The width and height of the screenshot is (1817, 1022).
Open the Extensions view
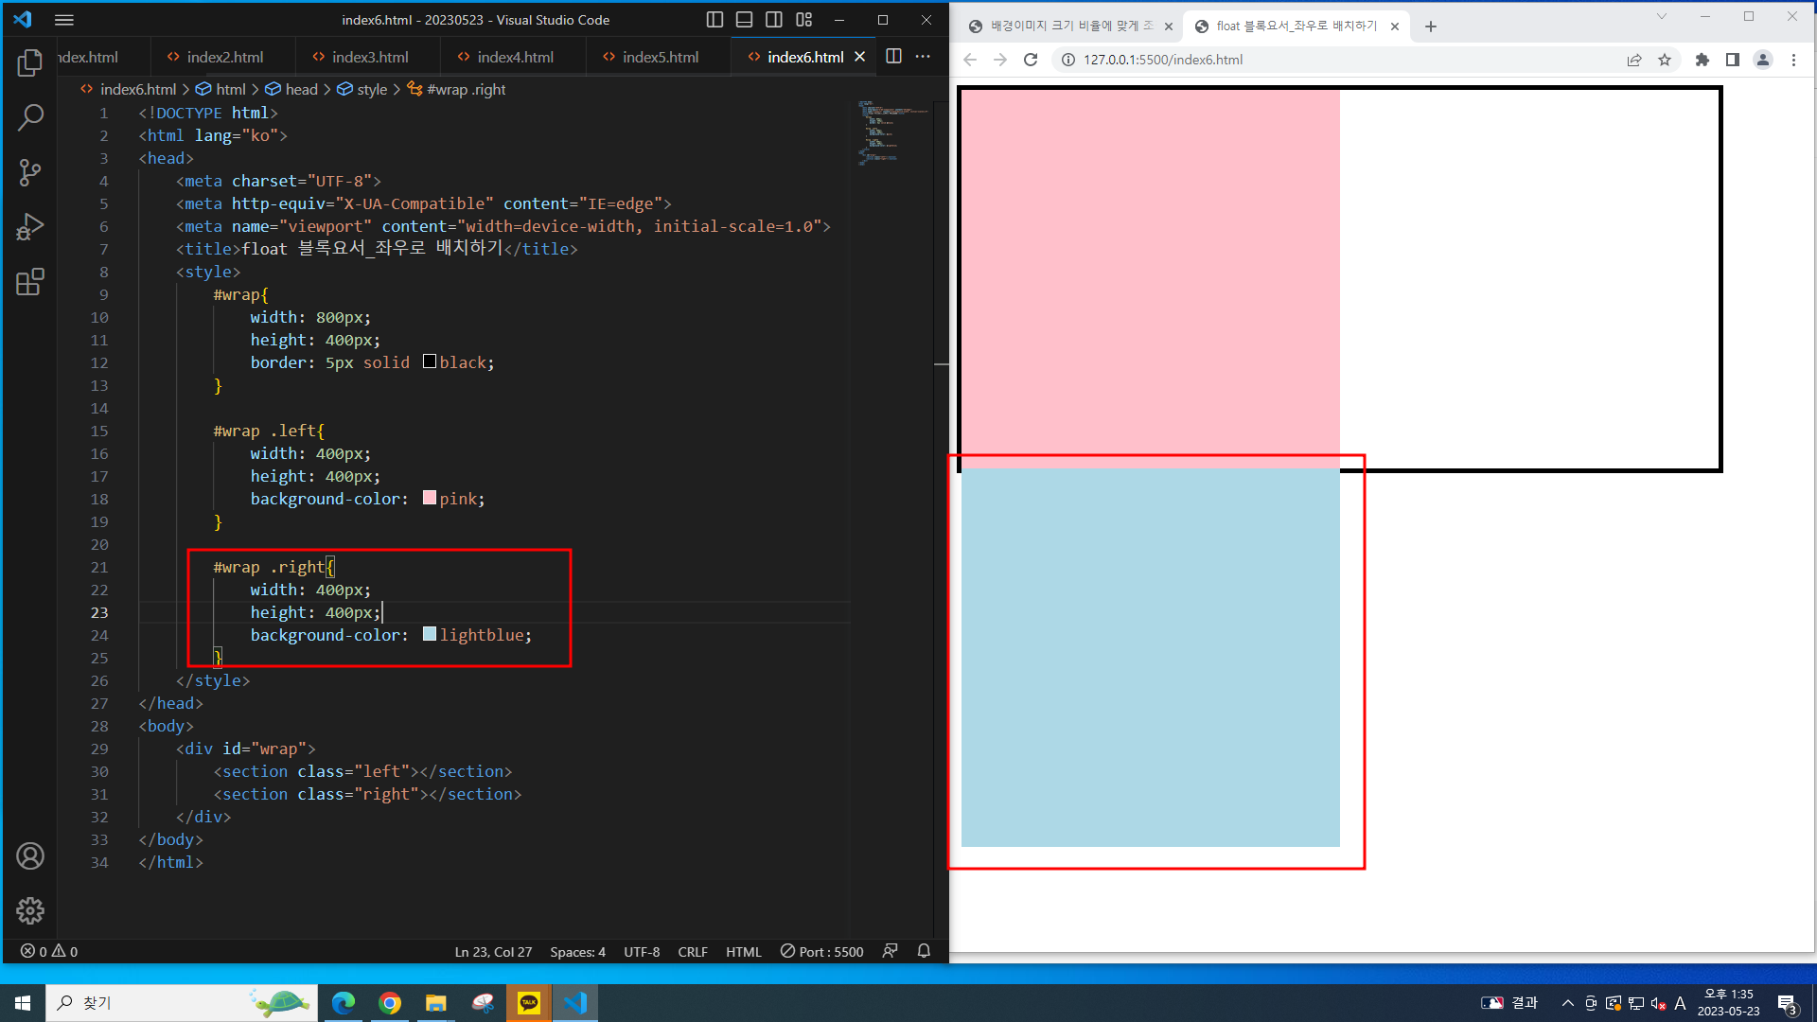pyautogui.click(x=29, y=282)
